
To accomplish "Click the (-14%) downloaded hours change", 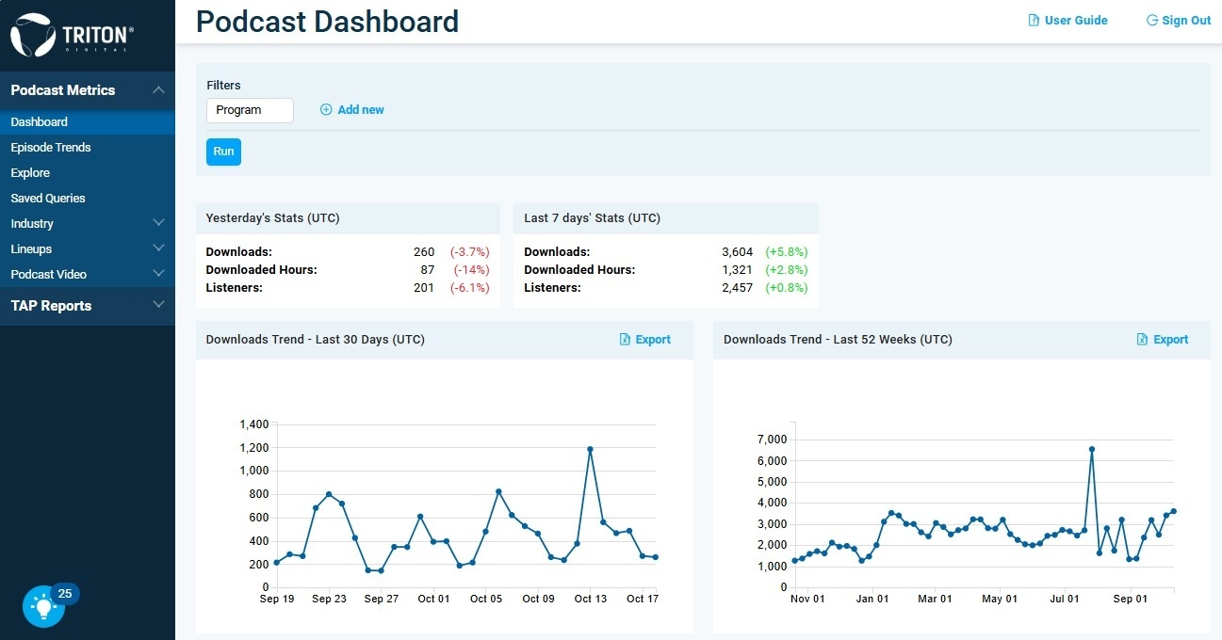I will click(x=471, y=269).
